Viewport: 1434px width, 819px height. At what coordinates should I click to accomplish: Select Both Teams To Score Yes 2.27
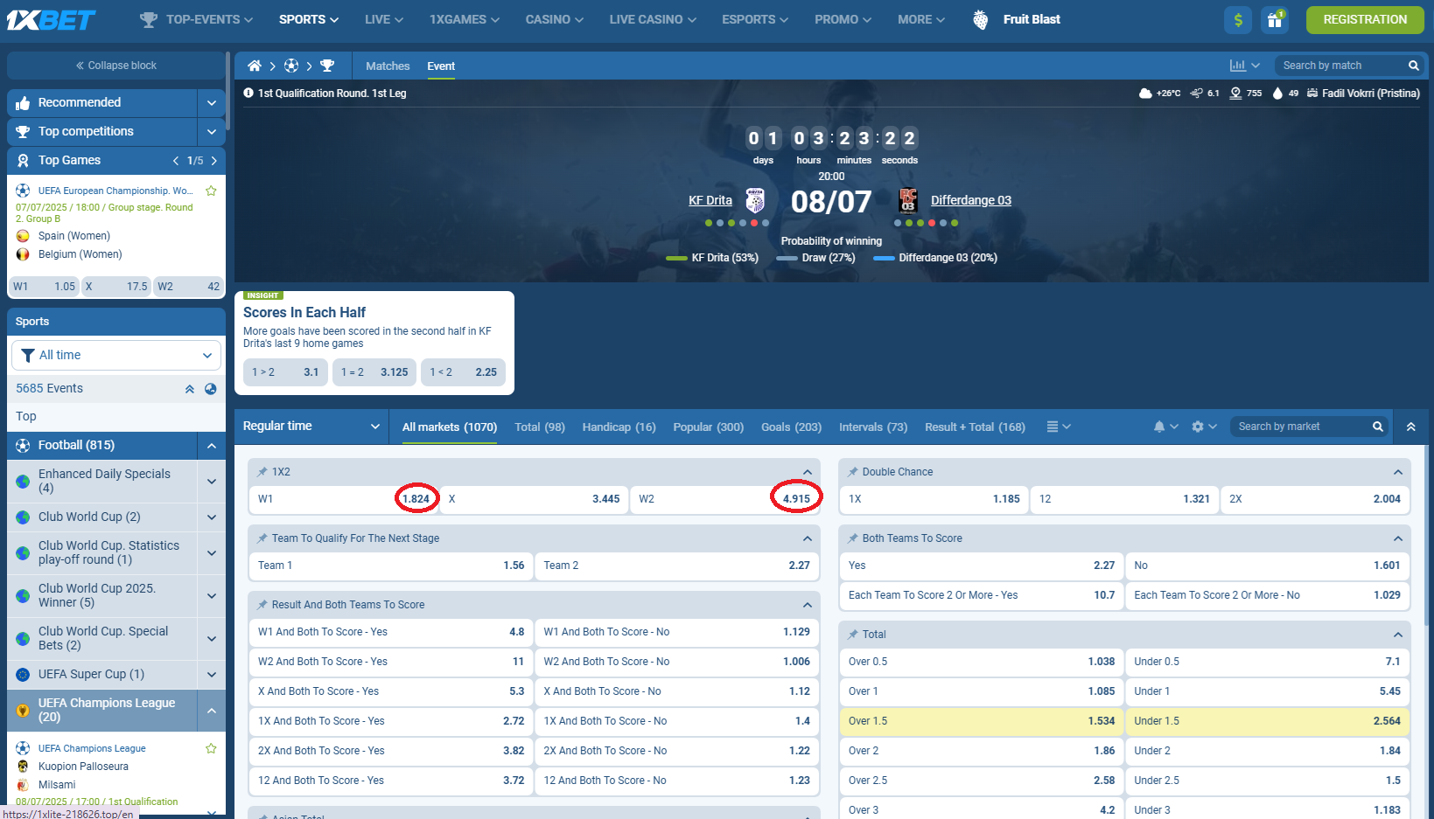point(982,566)
